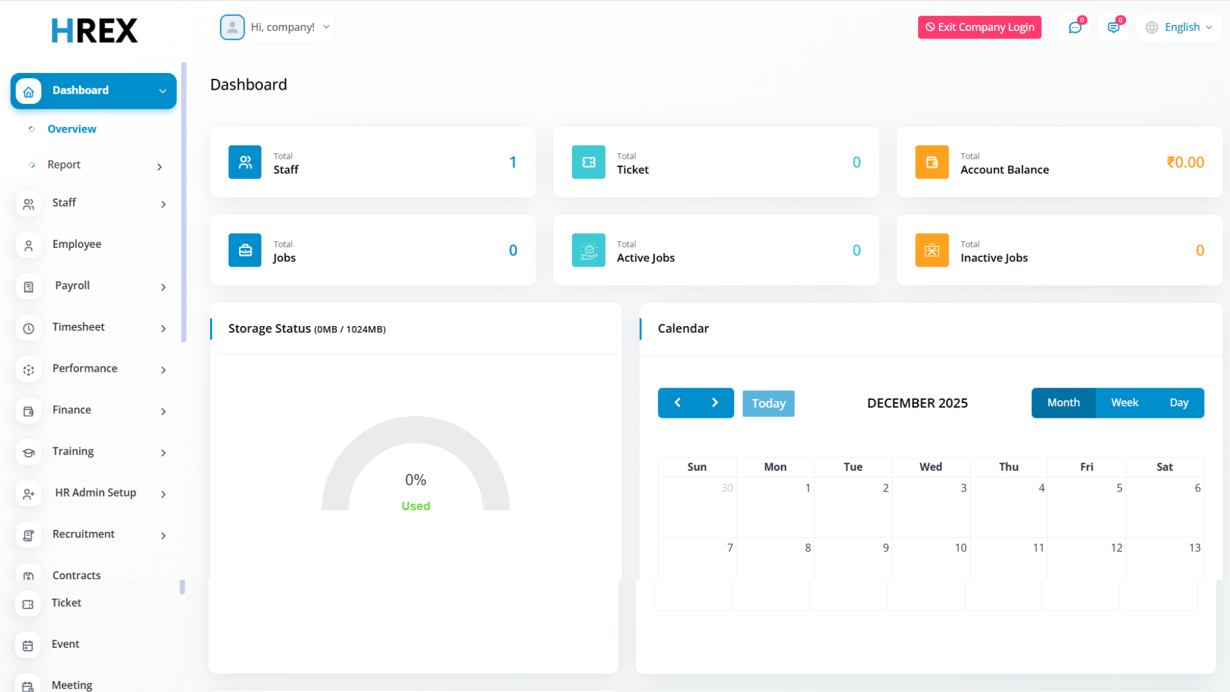Click the Total Jobs briefcase icon
The image size is (1230, 692).
(x=245, y=250)
